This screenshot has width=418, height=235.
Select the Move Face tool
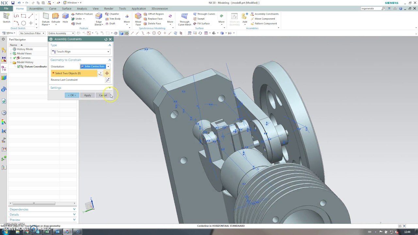tap(138, 20)
